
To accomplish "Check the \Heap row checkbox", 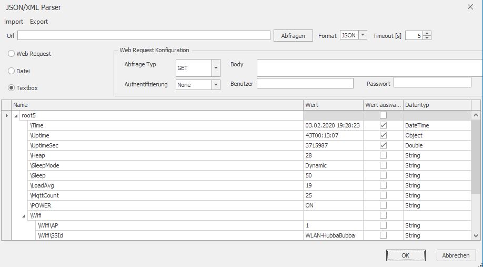I will 383,155.
